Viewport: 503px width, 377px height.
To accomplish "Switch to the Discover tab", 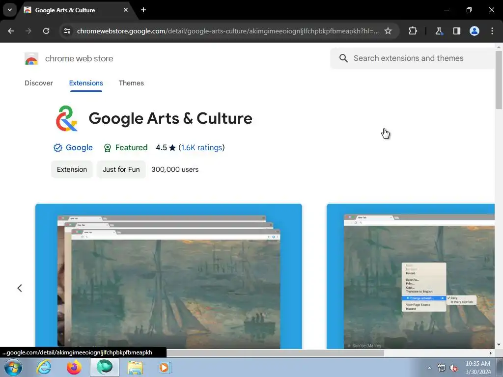I will pyautogui.click(x=39, y=83).
